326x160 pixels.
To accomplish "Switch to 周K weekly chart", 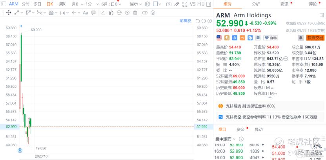I will [62, 4].
